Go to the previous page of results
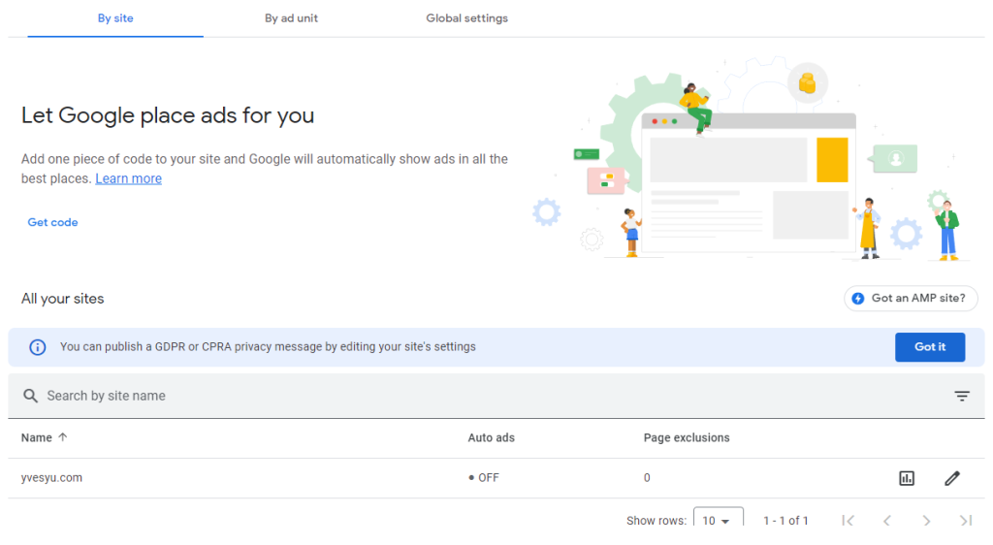This screenshot has height=545, width=993. tap(886, 521)
